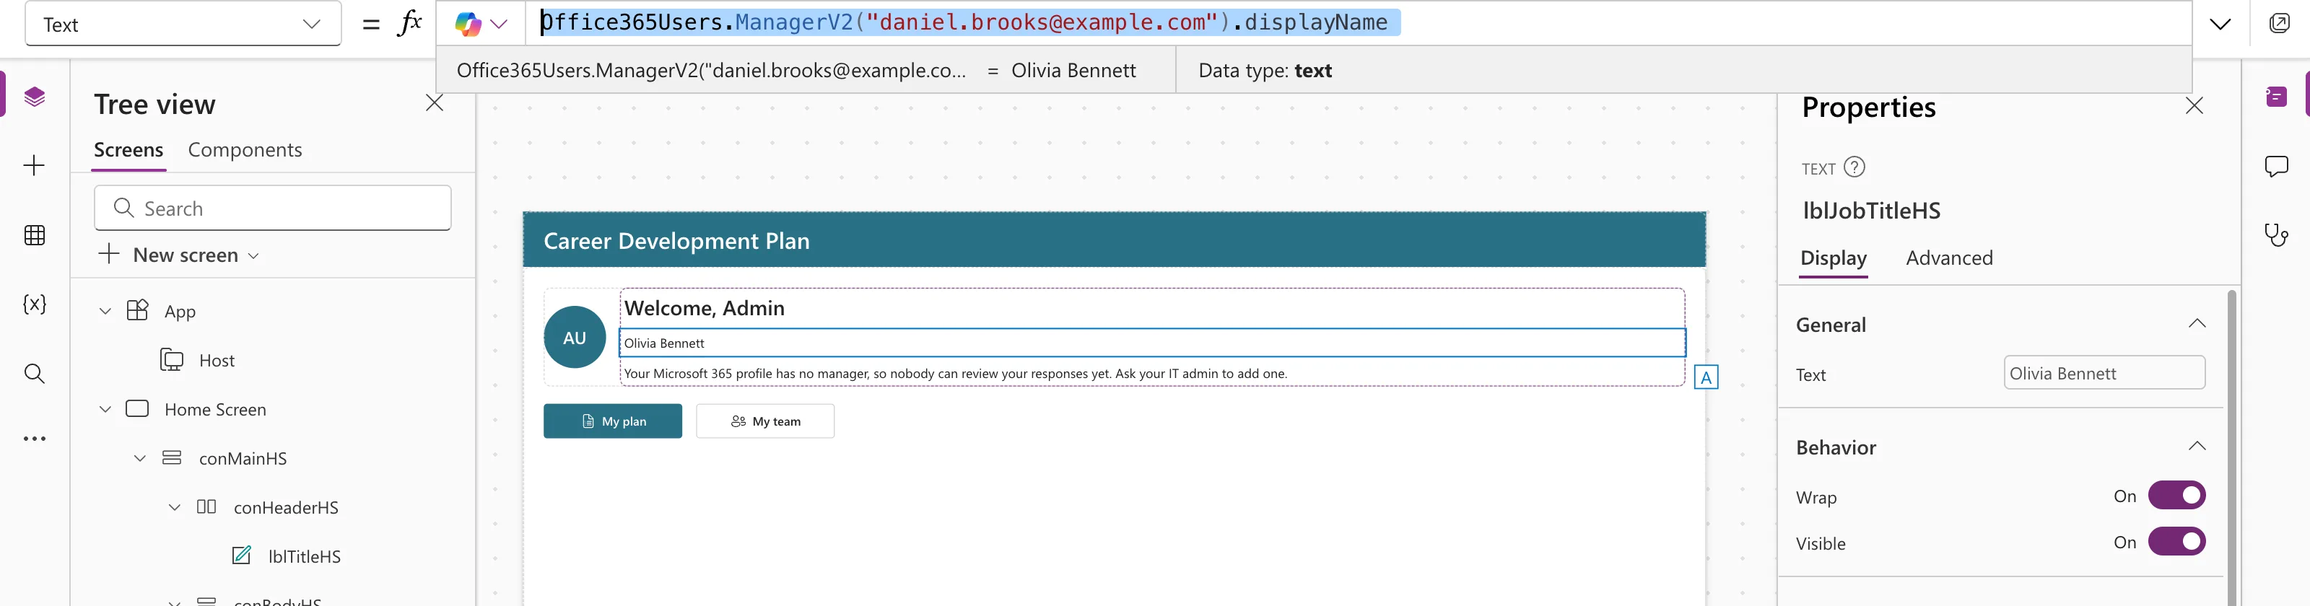Collapse the Behavior section
The width and height of the screenshot is (2310, 606).
click(x=2196, y=447)
